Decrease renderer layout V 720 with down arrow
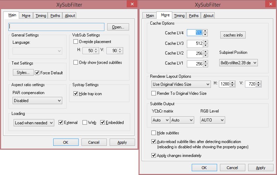This screenshot has width=277, height=175. coord(259,85)
